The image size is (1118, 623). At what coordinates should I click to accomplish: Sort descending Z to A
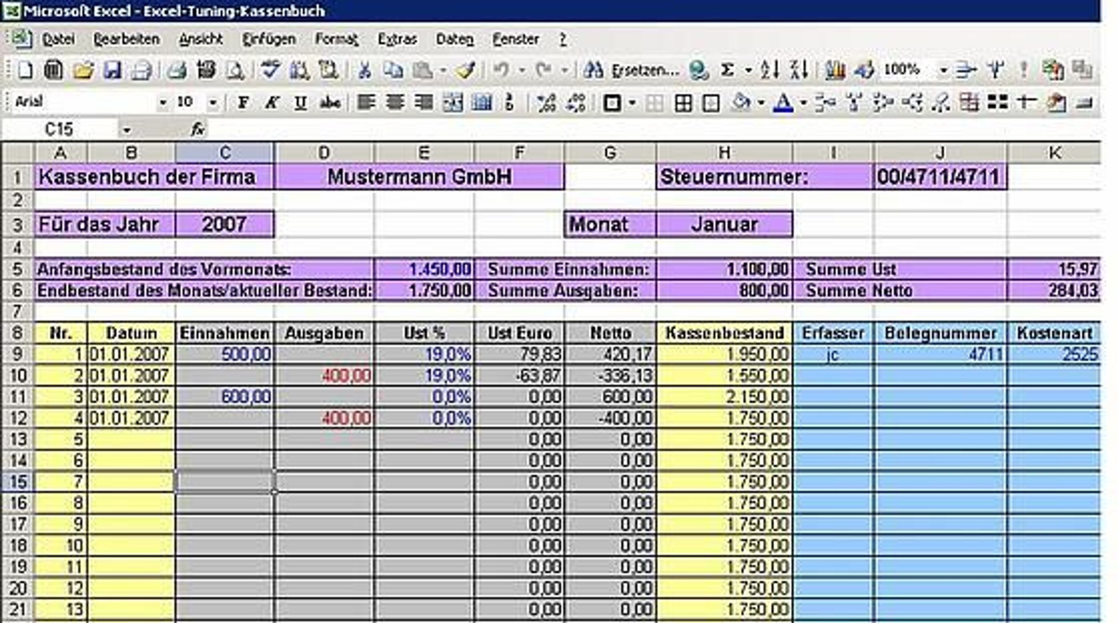click(799, 70)
